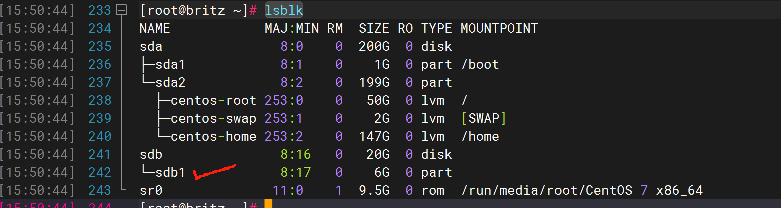Viewport: 781px width, 208px height.
Task: Select the MAJ:MIN column header
Action: tap(292, 28)
